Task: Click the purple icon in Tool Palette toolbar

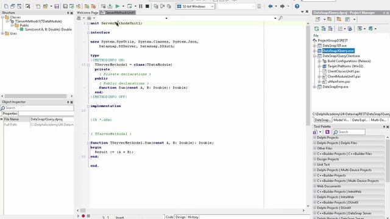Action: pos(327,132)
